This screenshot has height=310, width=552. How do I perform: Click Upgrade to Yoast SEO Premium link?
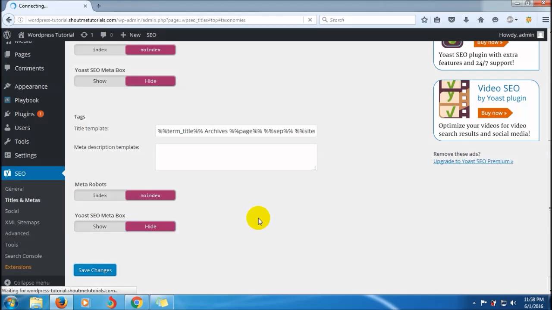[473, 161]
